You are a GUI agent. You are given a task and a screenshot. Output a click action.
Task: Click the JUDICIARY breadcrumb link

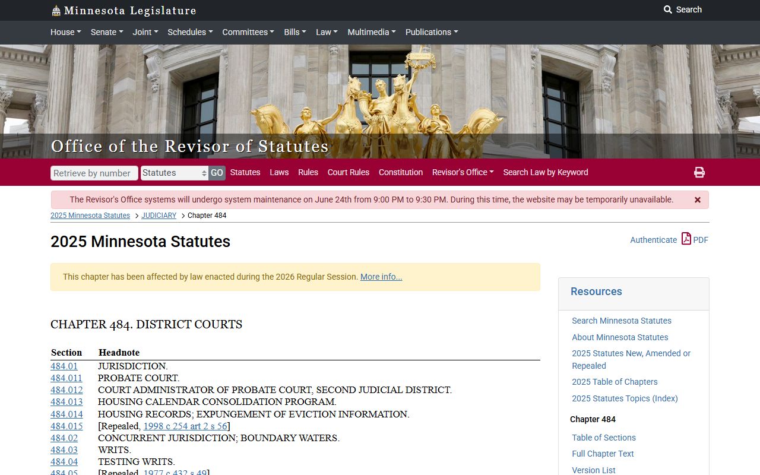[x=159, y=216]
